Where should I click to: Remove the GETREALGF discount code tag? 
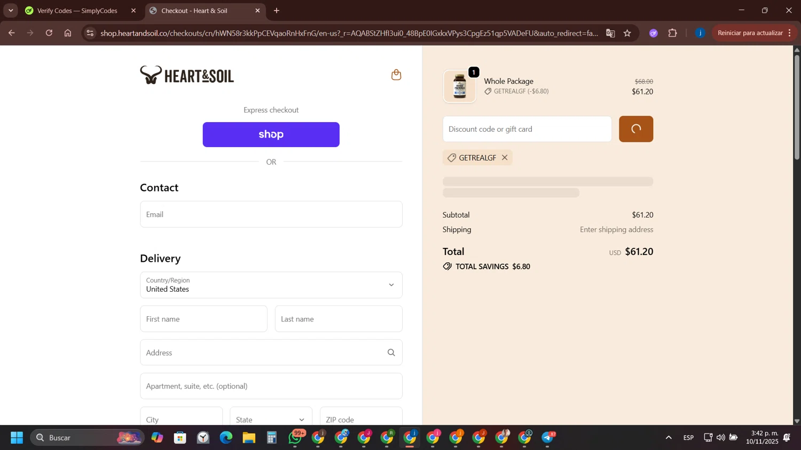505,158
